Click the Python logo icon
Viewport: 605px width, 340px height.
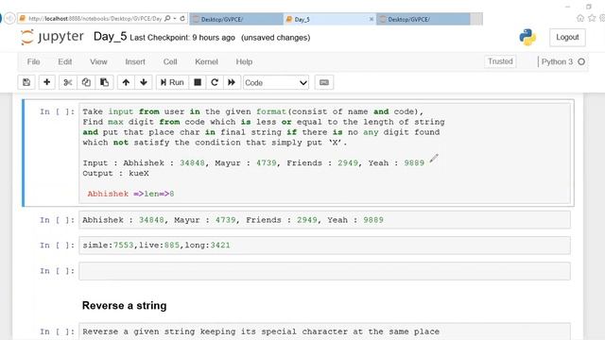[527, 38]
